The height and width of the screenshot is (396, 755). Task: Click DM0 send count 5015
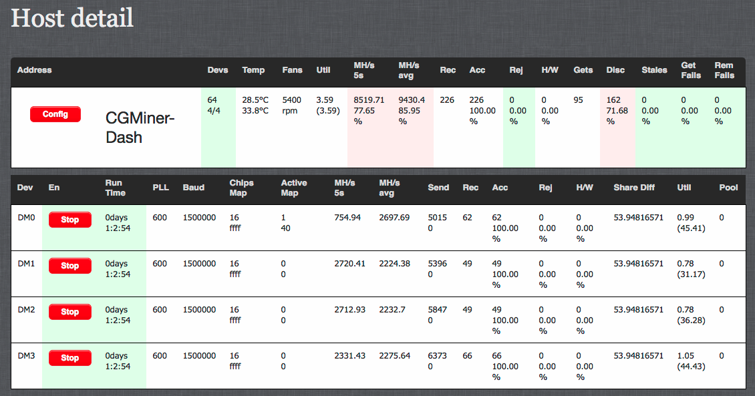click(x=437, y=218)
